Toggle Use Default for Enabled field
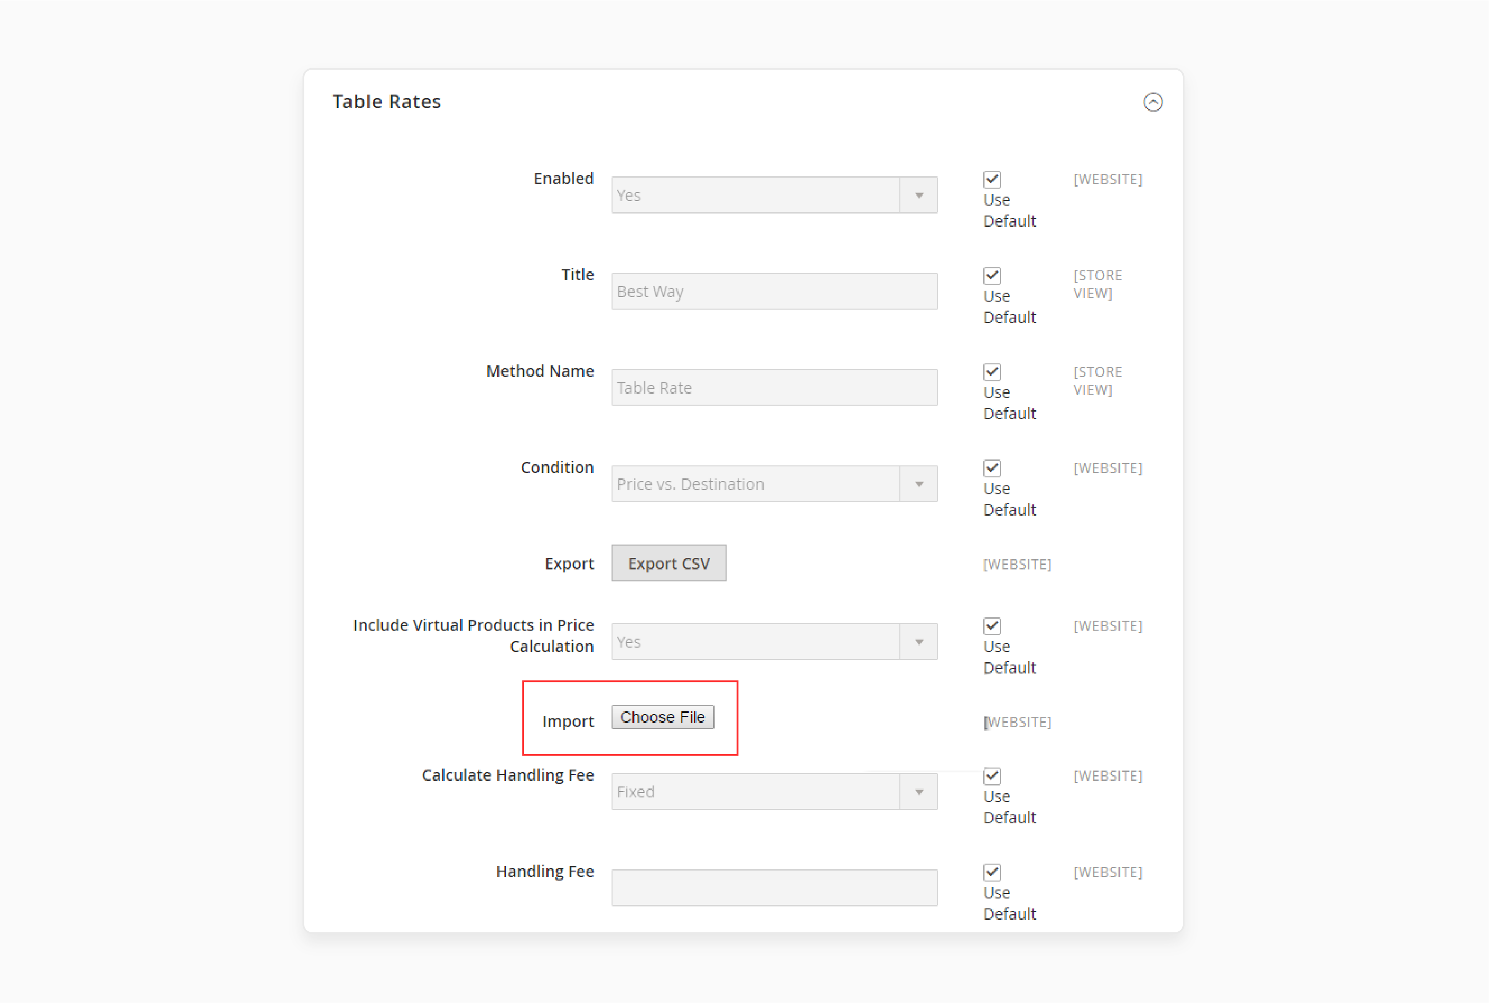Viewport: 1489px width, 1003px height. pyautogui.click(x=990, y=179)
